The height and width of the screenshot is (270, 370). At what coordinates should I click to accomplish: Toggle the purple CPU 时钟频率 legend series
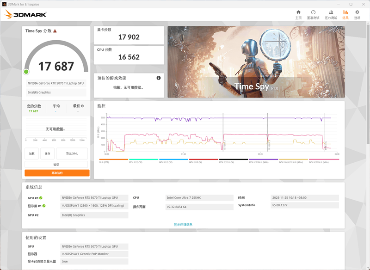[x=263, y=162]
